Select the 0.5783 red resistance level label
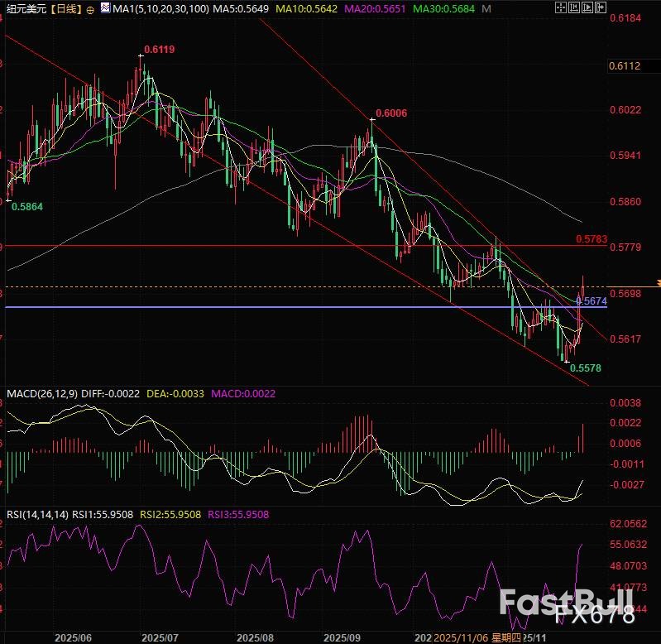661x644 pixels. point(592,238)
